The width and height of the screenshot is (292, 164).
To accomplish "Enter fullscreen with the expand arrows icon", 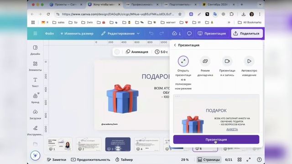I will (x=249, y=160).
